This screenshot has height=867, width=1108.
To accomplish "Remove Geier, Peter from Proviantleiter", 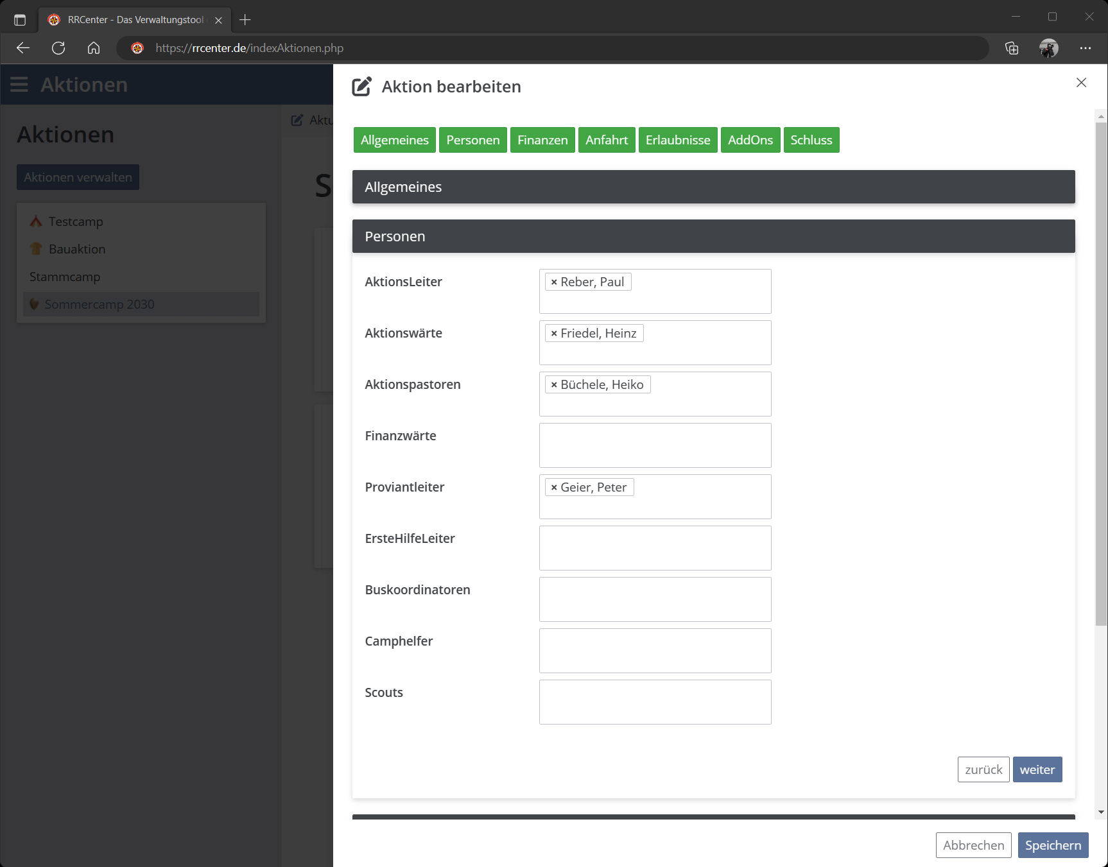I will 554,488.
